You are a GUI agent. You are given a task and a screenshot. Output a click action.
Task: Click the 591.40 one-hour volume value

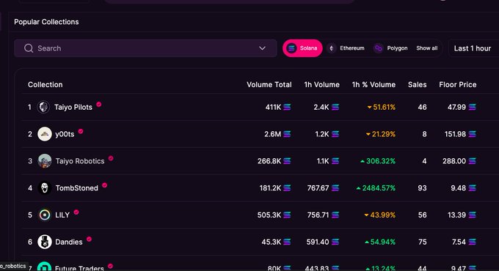(318, 242)
